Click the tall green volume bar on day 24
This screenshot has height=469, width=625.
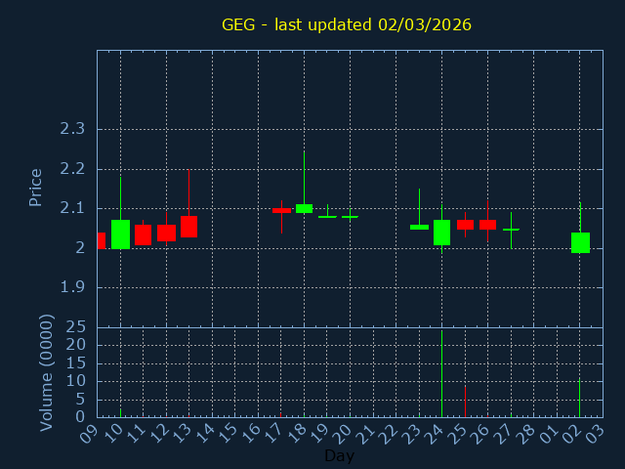pyautogui.click(x=441, y=376)
